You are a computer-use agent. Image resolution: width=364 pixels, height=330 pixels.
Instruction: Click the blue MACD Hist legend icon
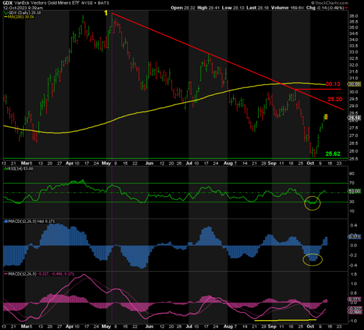point(6,221)
